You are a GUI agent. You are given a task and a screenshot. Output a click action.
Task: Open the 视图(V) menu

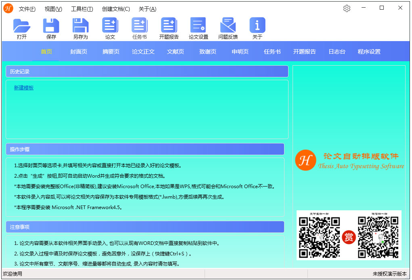click(53, 9)
